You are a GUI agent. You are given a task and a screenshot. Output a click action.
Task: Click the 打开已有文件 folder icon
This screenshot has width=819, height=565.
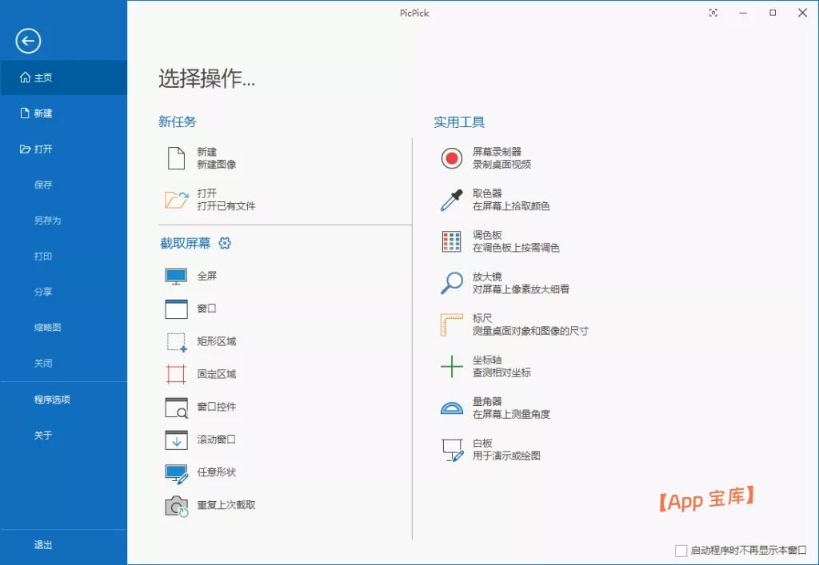(176, 200)
